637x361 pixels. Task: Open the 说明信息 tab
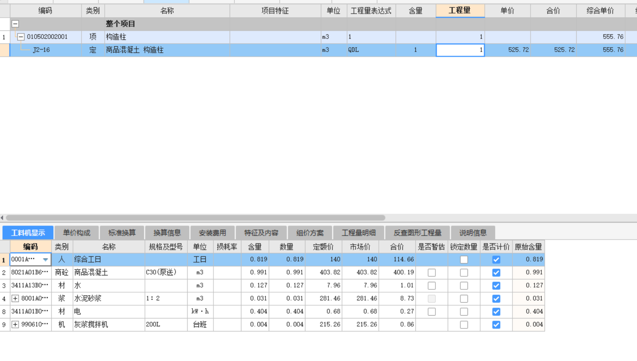point(473,233)
